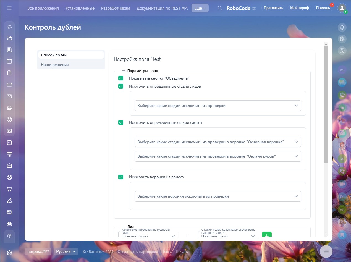Expand the 'Еще' menu in top bar

click(x=200, y=8)
